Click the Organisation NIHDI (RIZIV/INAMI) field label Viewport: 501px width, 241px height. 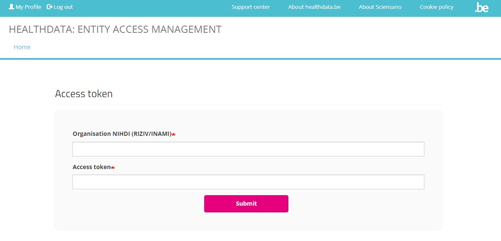tap(122, 134)
